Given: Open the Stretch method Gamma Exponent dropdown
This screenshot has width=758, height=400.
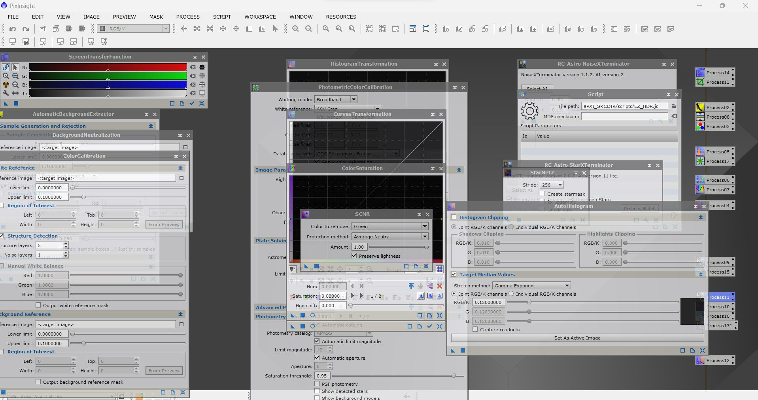Looking at the screenshot, I should 531,286.
